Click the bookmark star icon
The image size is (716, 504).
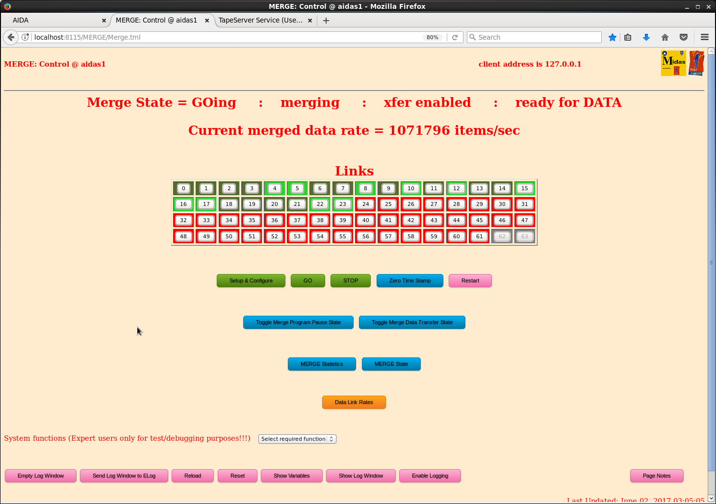613,37
